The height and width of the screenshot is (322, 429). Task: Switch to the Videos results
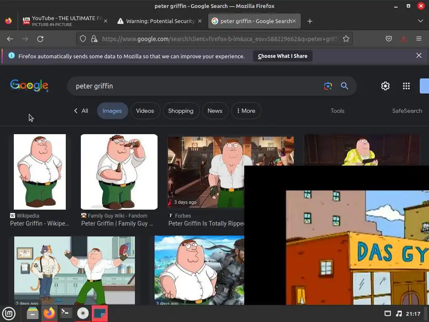[145, 111]
